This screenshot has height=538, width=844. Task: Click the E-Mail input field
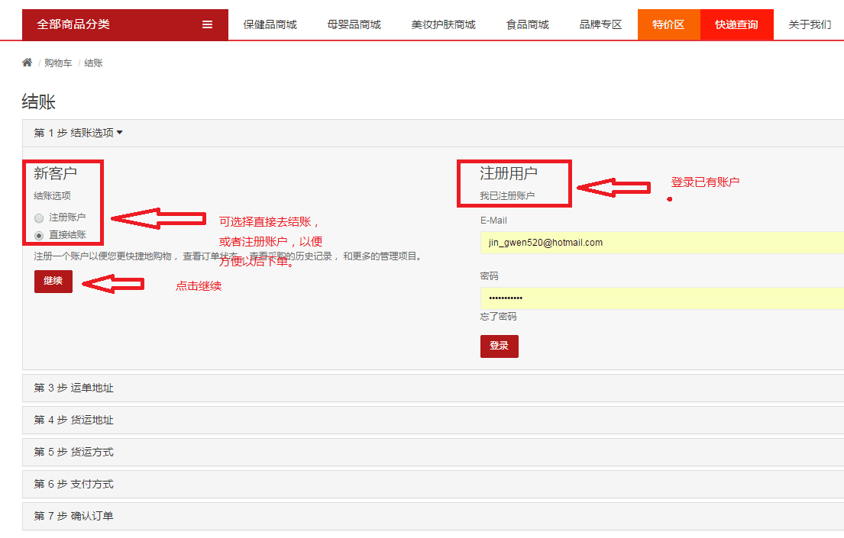point(661,243)
